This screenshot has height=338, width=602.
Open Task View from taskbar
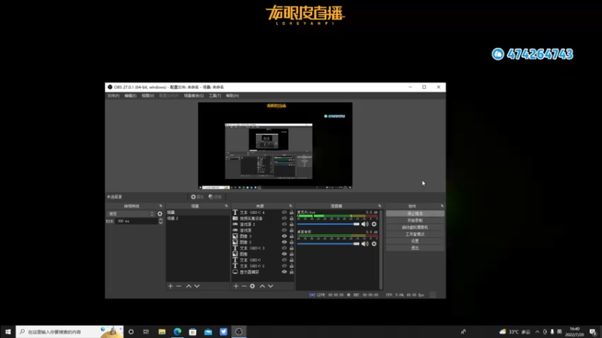coord(146,332)
